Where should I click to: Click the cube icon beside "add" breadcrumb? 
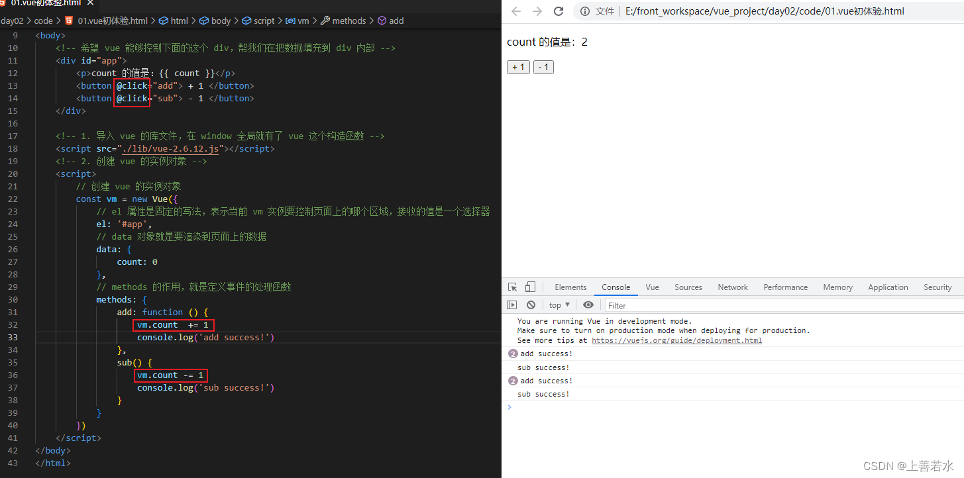click(382, 21)
